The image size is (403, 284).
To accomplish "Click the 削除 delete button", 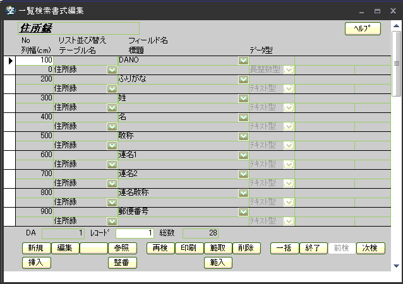I will tap(246, 248).
